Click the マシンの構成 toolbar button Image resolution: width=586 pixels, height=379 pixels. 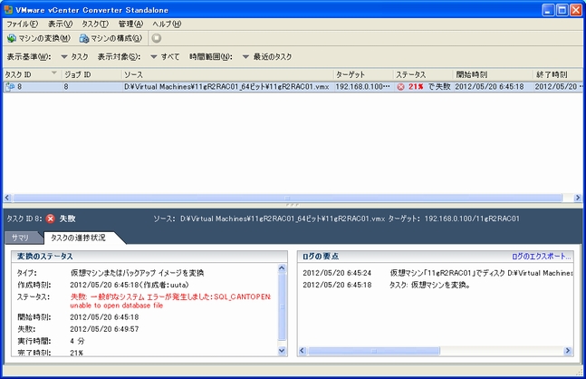[x=110, y=38]
